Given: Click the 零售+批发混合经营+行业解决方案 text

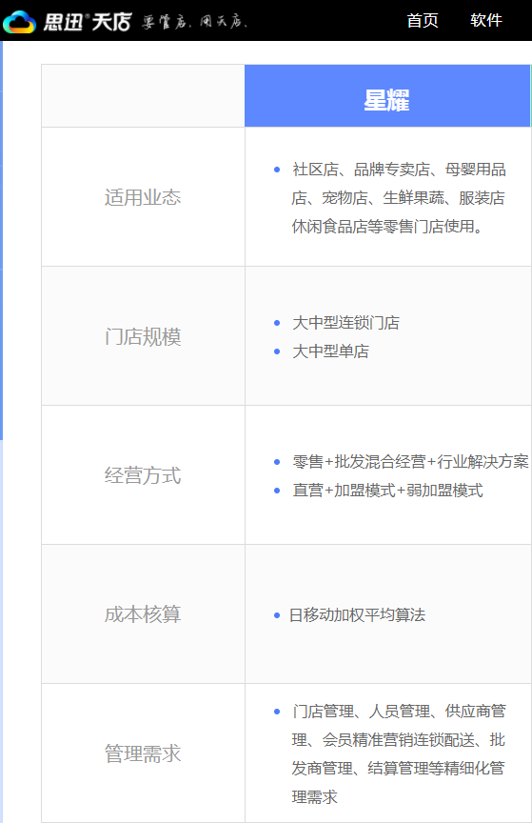Looking at the screenshot, I should coord(411,462).
